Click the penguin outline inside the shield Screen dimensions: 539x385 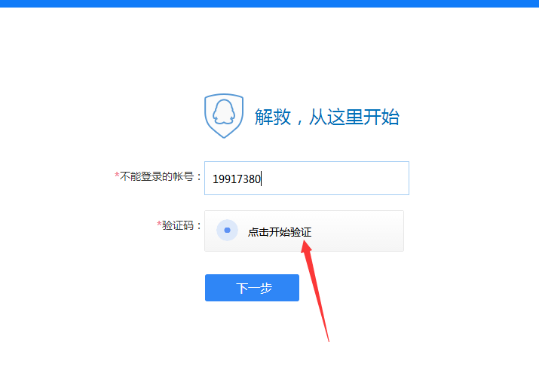point(224,112)
